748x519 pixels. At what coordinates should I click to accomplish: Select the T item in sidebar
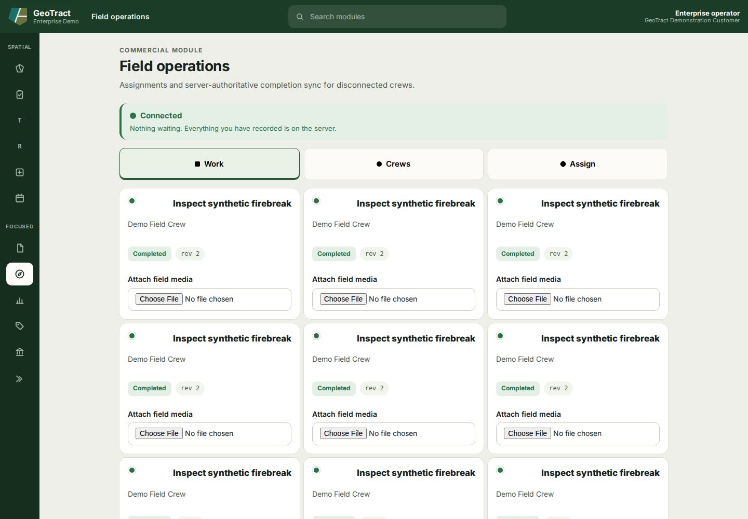20,120
